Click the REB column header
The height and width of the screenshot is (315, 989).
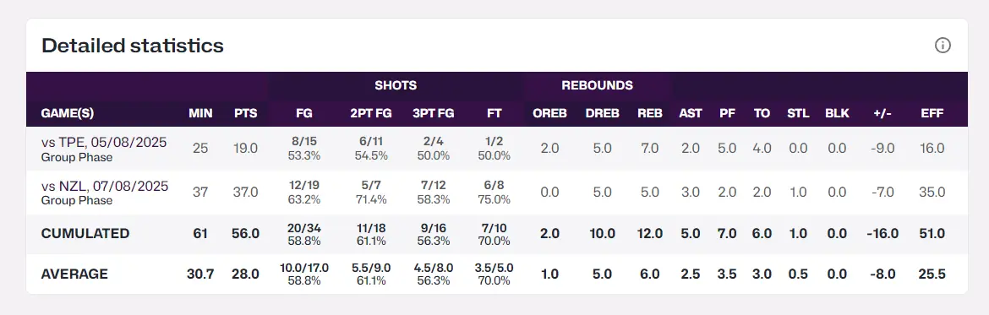[x=650, y=114]
